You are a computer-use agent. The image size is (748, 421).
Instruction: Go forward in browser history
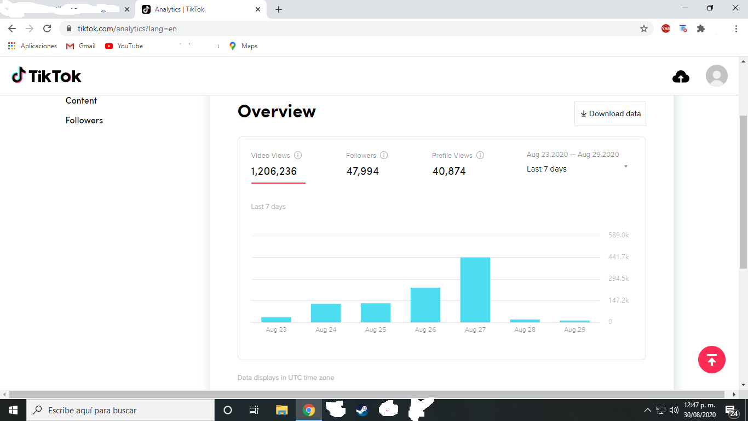(x=30, y=29)
